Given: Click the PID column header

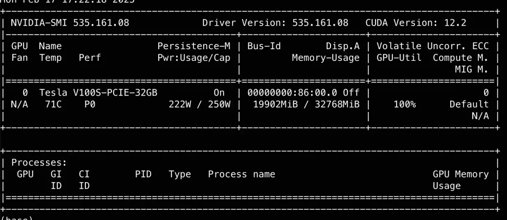Looking at the screenshot, I should pos(143,175).
